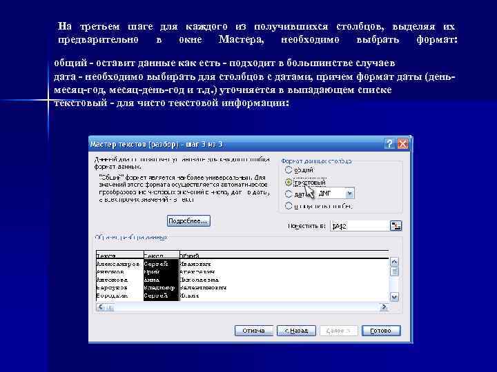Click the Поместить в input field

[360, 226]
